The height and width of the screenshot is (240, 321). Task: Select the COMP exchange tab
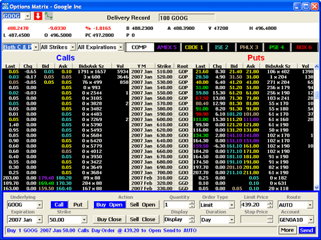(139, 47)
